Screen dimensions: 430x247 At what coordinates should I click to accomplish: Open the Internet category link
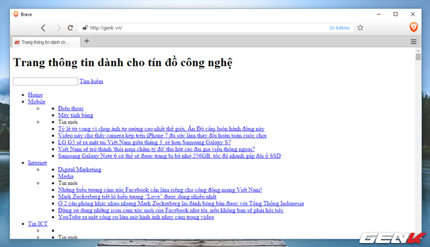38,163
